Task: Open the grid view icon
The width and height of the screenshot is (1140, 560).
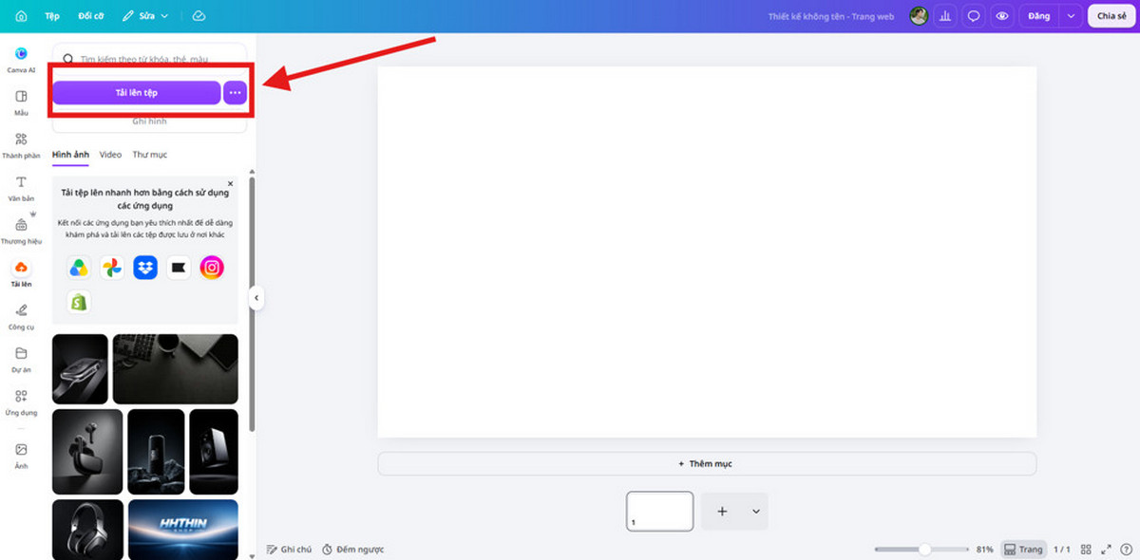Action: [1086, 550]
